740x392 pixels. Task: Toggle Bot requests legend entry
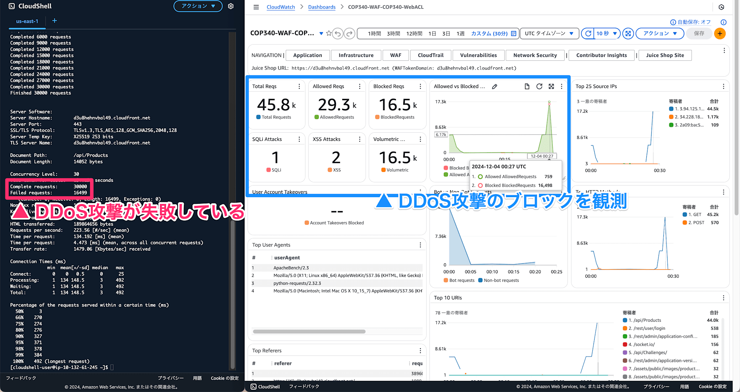tap(459, 280)
